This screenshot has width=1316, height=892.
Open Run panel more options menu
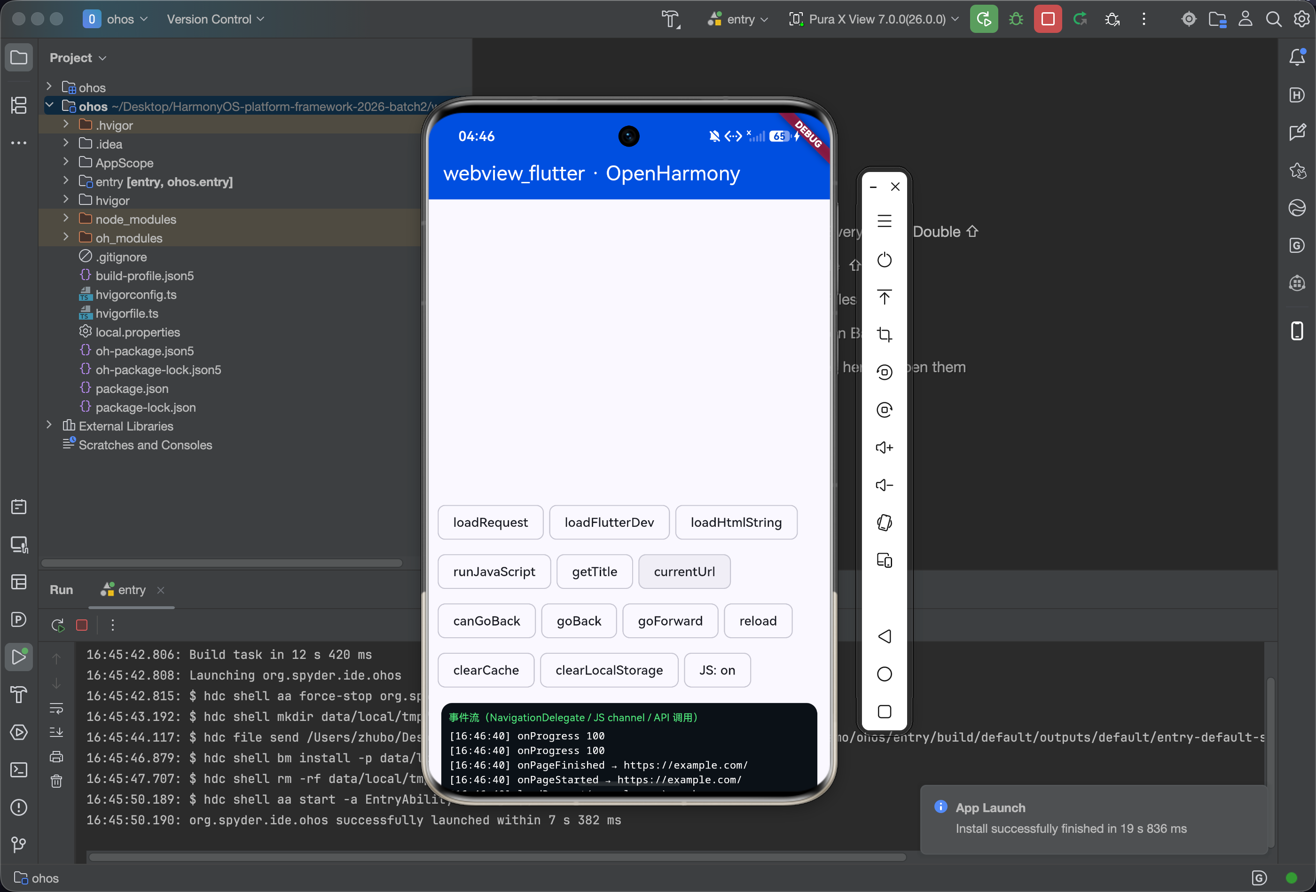click(x=113, y=625)
